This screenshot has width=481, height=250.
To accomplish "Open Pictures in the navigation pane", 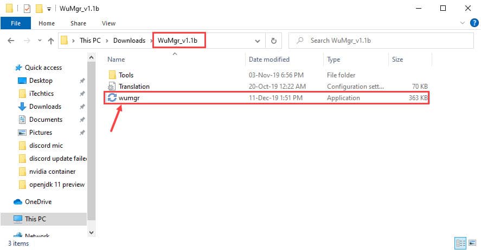I will (41, 133).
